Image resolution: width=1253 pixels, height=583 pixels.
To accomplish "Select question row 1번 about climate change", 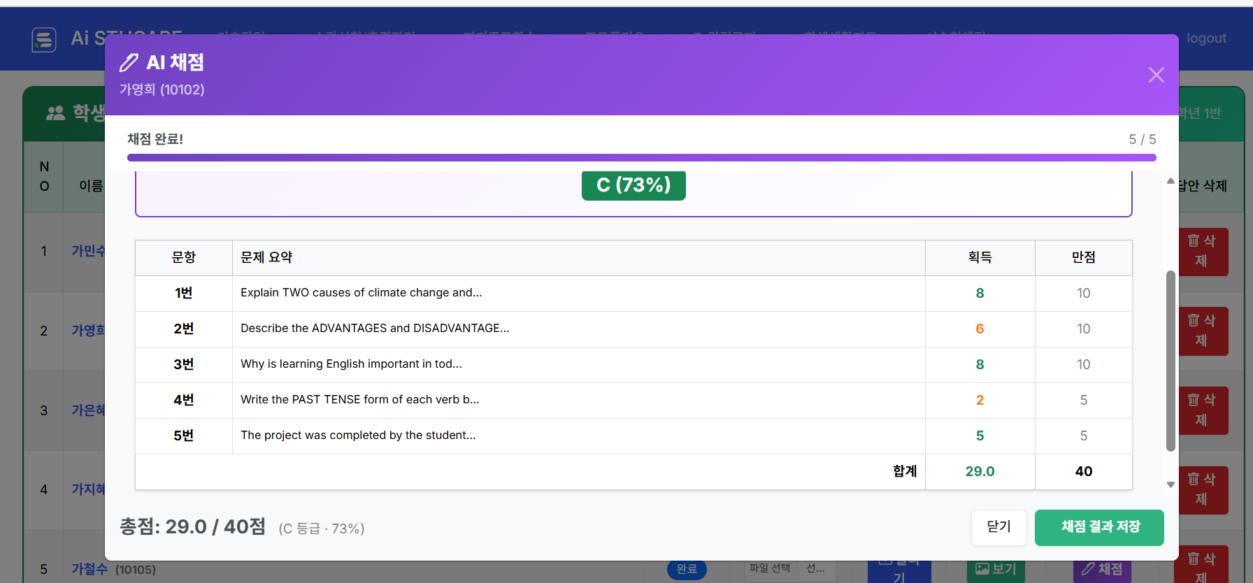I will coord(633,293).
